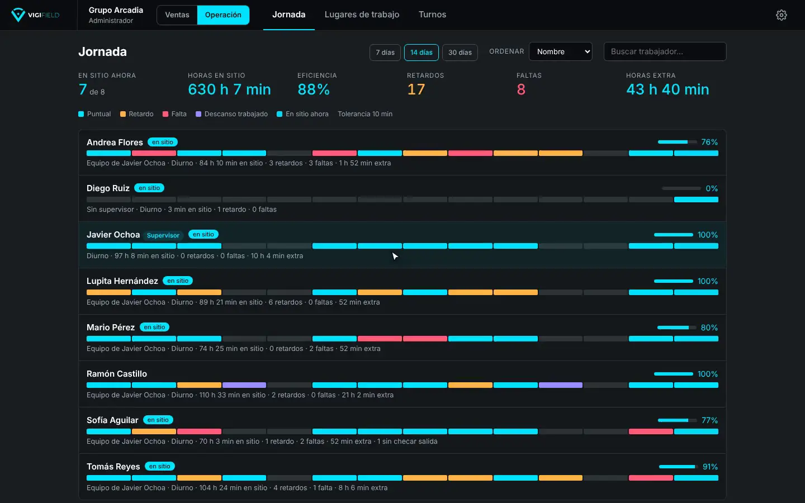Viewport: 805px width, 503px height.
Task: Click the VigiField logo
Action: (36, 15)
